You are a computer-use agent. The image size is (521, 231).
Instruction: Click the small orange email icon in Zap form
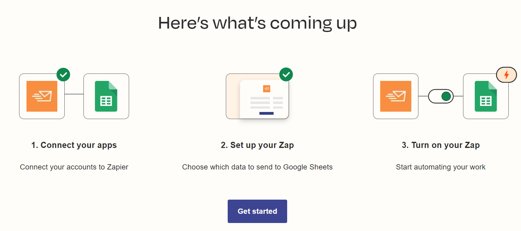(x=267, y=89)
